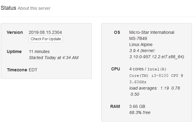The image size is (196, 128).
Task: Select the 11 minutes uptime value
Action: (x=39, y=52)
